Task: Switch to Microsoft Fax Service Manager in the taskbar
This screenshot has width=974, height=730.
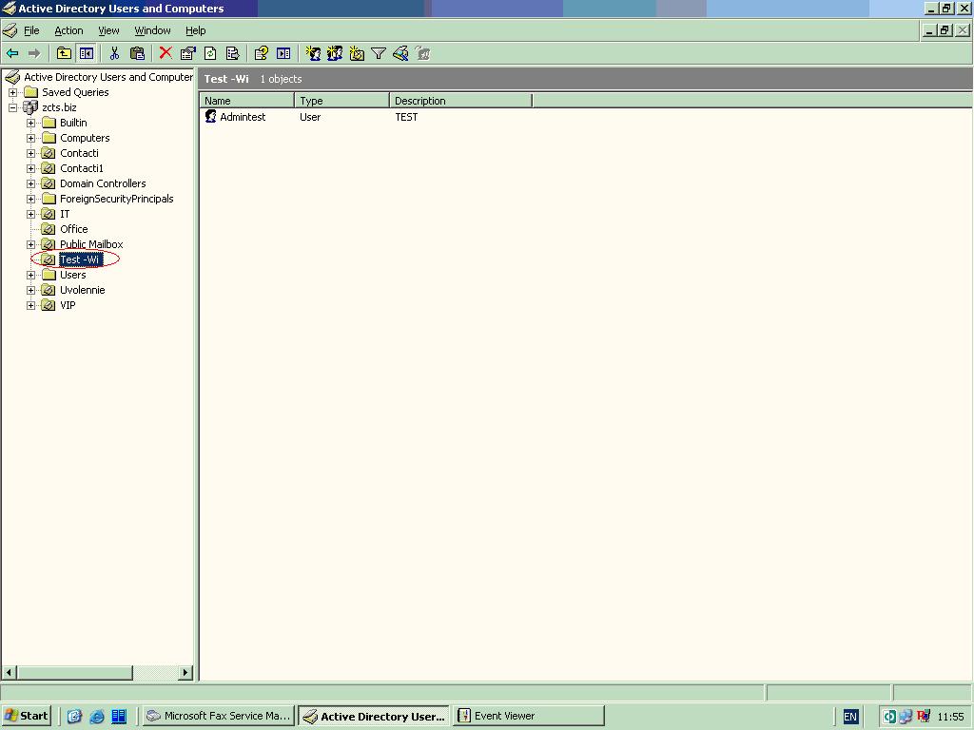Action: point(220,716)
